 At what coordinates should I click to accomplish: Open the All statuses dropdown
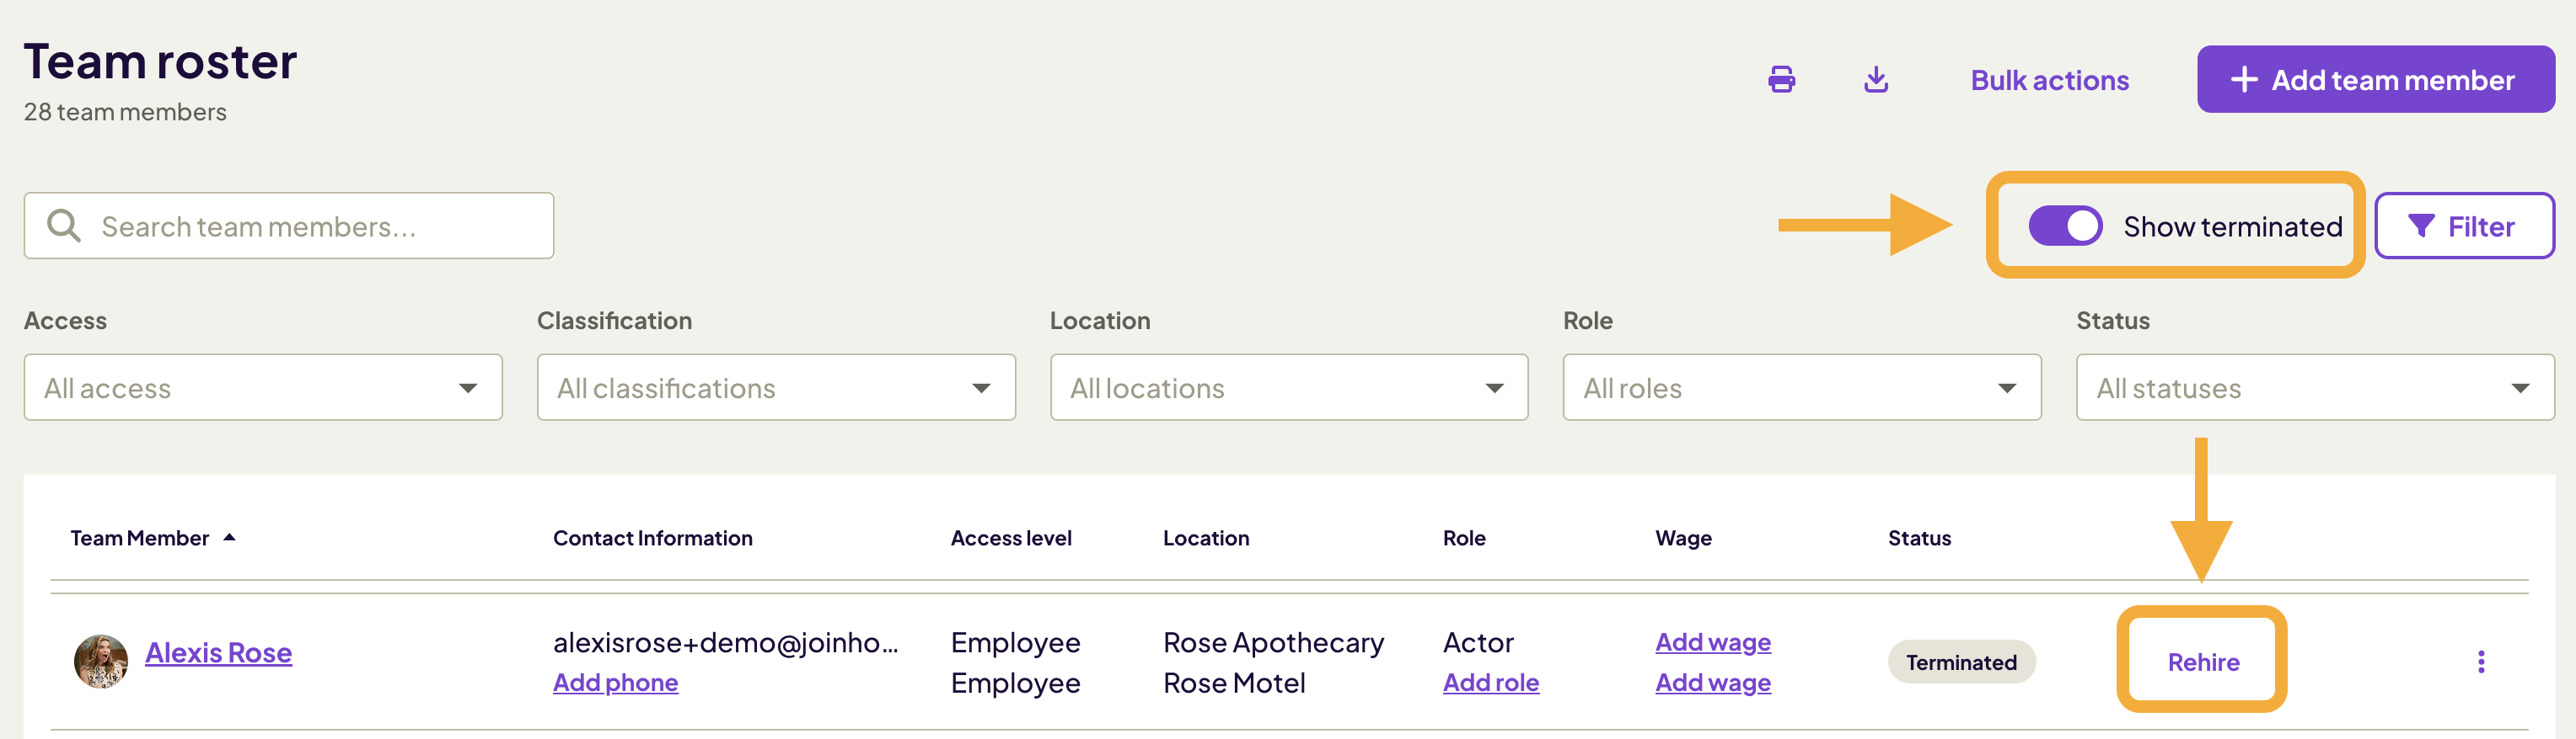tap(2314, 387)
